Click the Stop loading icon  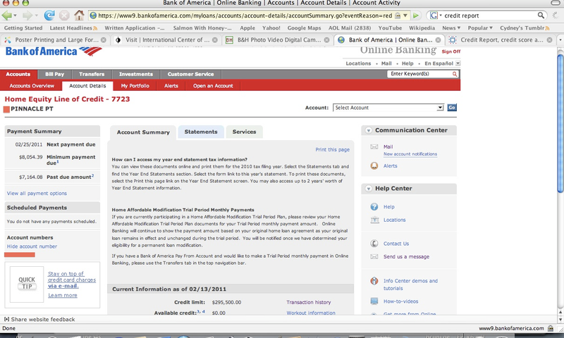[x=64, y=15]
